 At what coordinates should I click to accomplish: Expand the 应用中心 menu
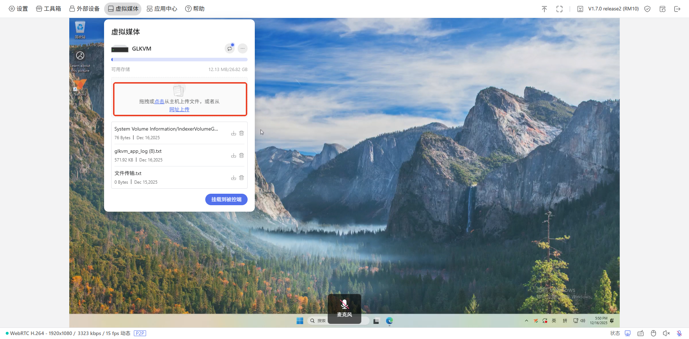click(x=162, y=9)
